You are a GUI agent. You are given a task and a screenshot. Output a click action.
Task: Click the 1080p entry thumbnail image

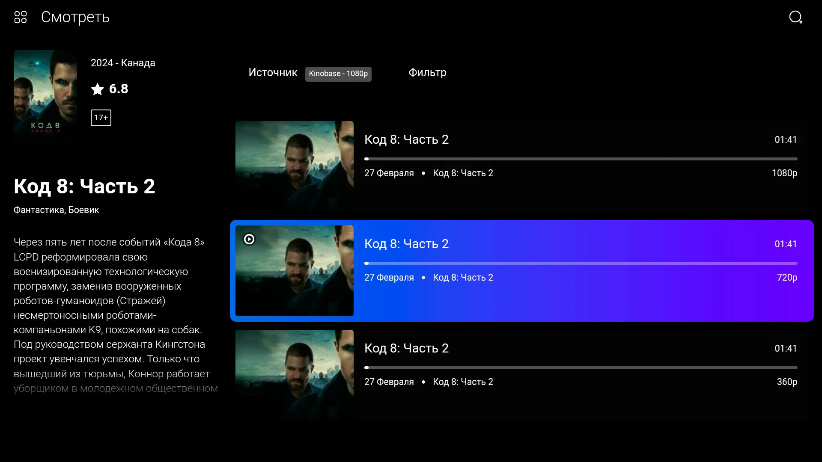coord(295,166)
